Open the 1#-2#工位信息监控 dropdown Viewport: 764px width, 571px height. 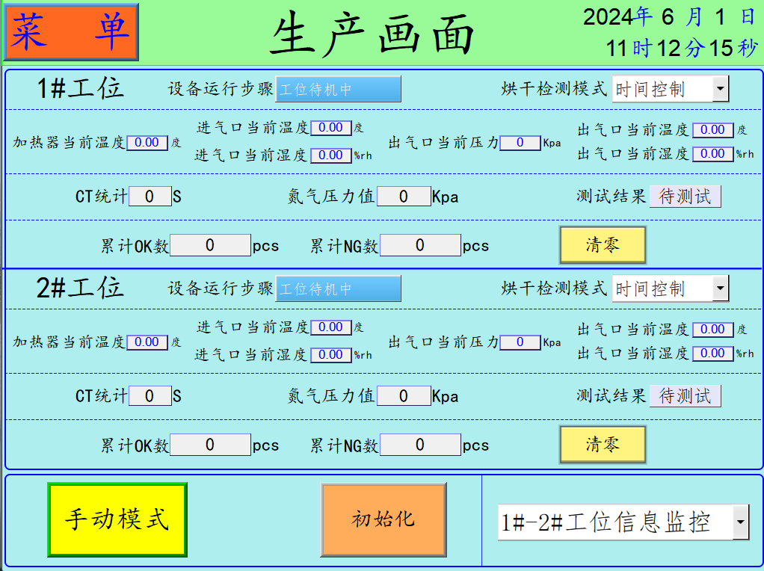(740, 521)
